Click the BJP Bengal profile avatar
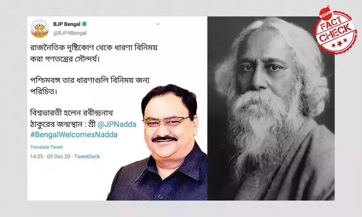The image size is (362, 217). tap(39, 28)
